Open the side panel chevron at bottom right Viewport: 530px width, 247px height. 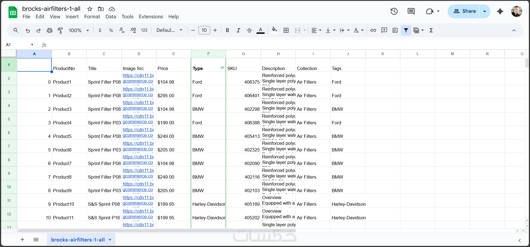point(519,240)
